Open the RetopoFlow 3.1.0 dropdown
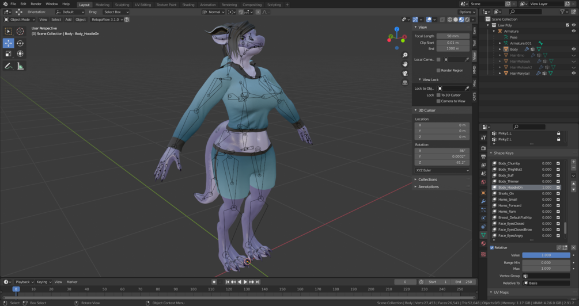579x306 pixels. pyautogui.click(x=107, y=20)
